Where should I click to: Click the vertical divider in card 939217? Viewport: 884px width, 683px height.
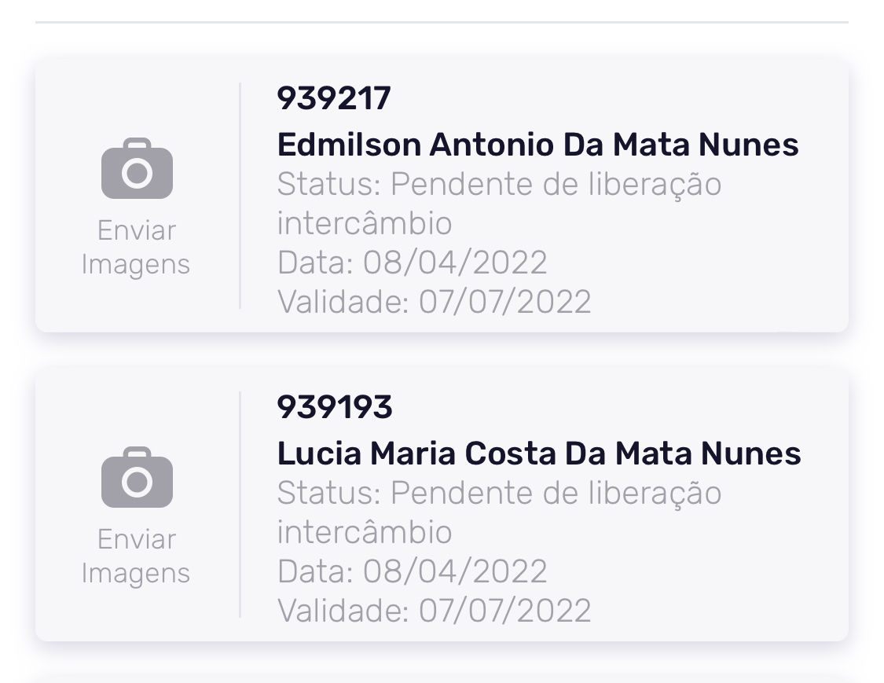(x=240, y=196)
